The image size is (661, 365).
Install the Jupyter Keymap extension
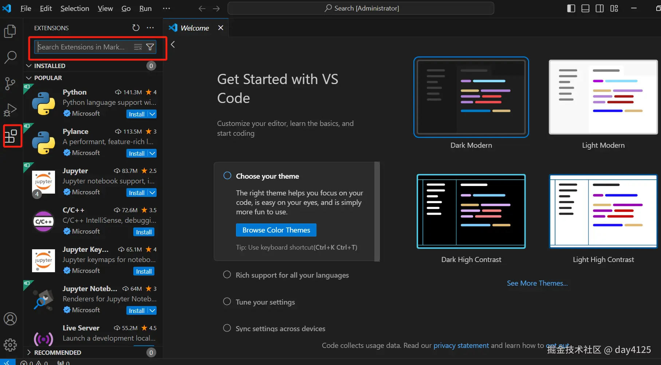click(x=144, y=271)
